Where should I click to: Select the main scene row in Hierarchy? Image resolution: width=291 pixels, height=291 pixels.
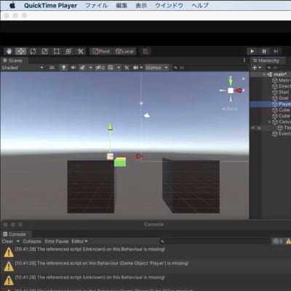(x=271, y=74)
